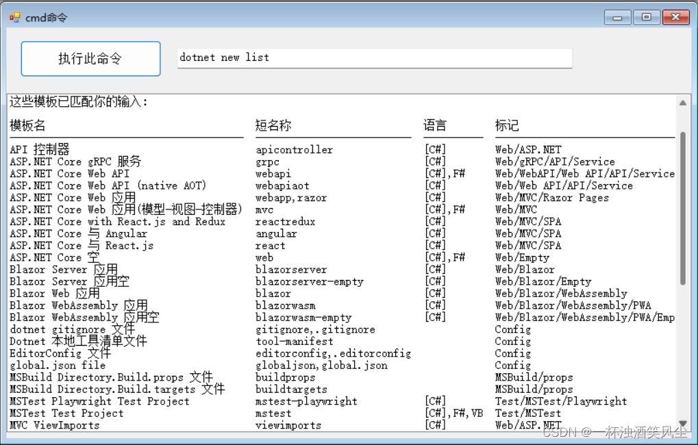Click the text 'tool-manifest'

coord(295,342)
